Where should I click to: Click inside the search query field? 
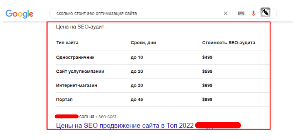pyautogui.click(x=138, y=13)
